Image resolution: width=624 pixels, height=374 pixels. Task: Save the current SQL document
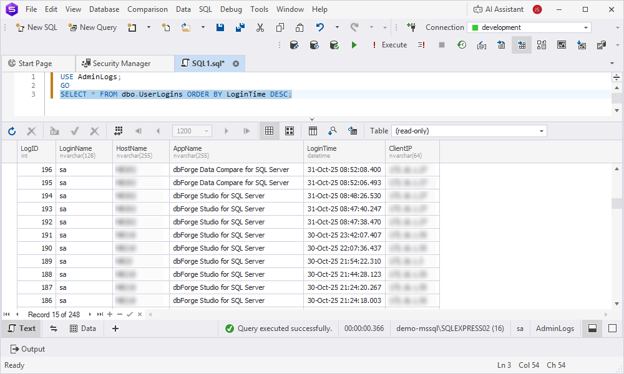[x=220, y=27]
